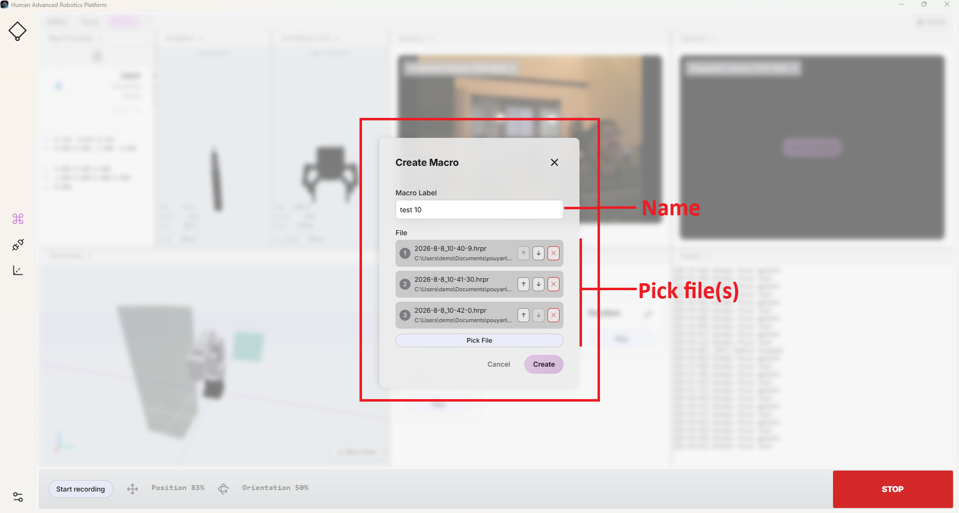This screenshot has width=959, height=513.
Task: Select the third file row 2026-8-8_10-42-0.hrpr
Action: coord(479,315)
